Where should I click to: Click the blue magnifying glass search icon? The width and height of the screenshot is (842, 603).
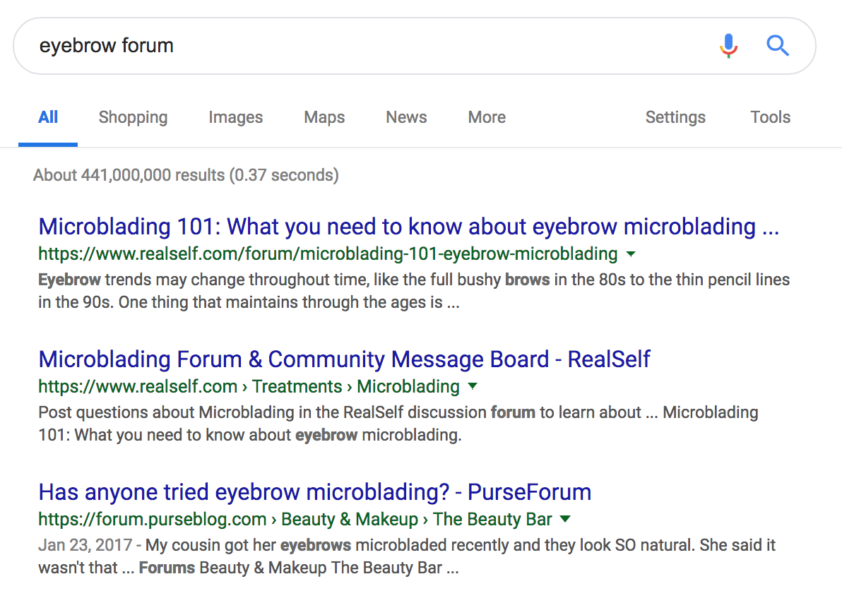tap(777, 46)
